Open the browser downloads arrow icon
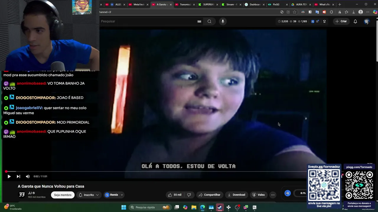378x212 pixels. coord(353,12)
